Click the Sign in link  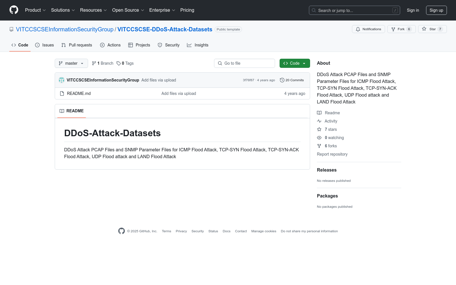[x=413, y=10]
